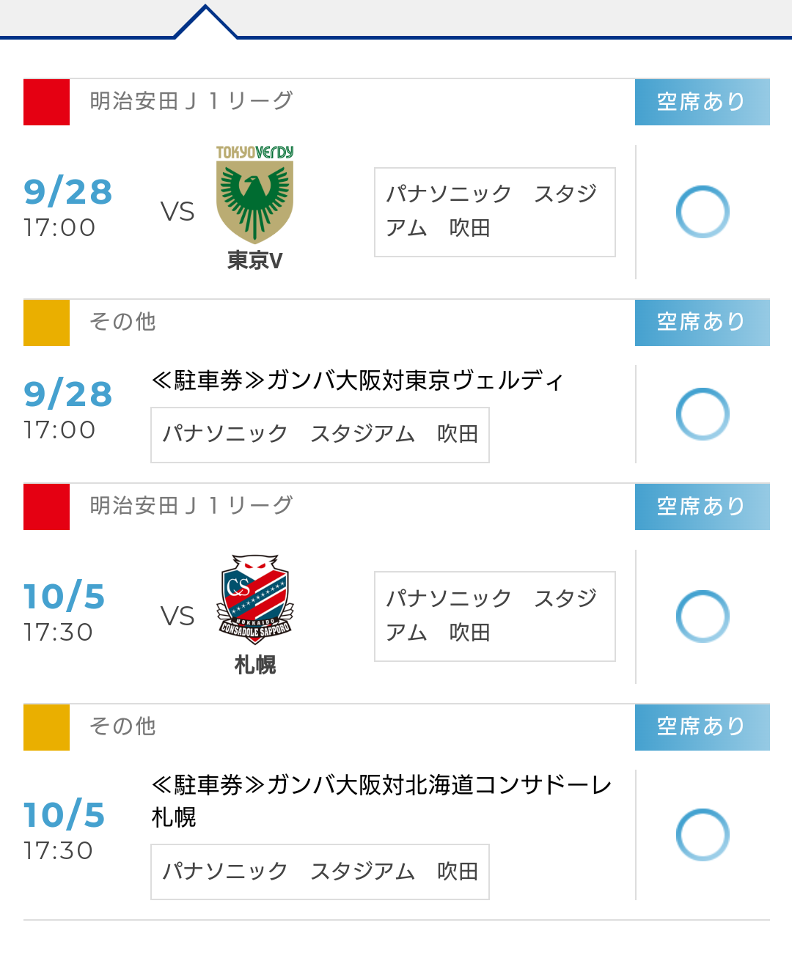792x961 pixels.
Task: Click the 9/28 date of Tokyo V match
Action: point(68,192)
